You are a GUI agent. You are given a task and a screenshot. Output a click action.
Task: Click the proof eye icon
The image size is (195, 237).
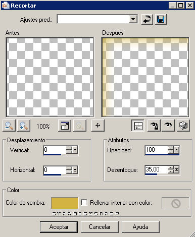(168, 126)
